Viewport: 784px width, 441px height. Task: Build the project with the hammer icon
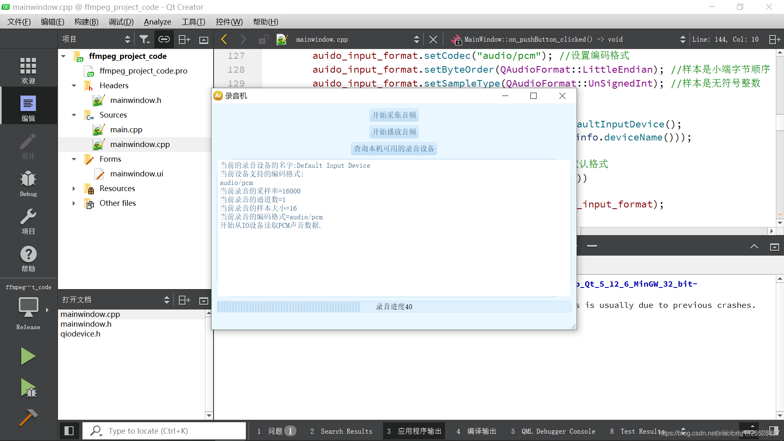point(28,417)
